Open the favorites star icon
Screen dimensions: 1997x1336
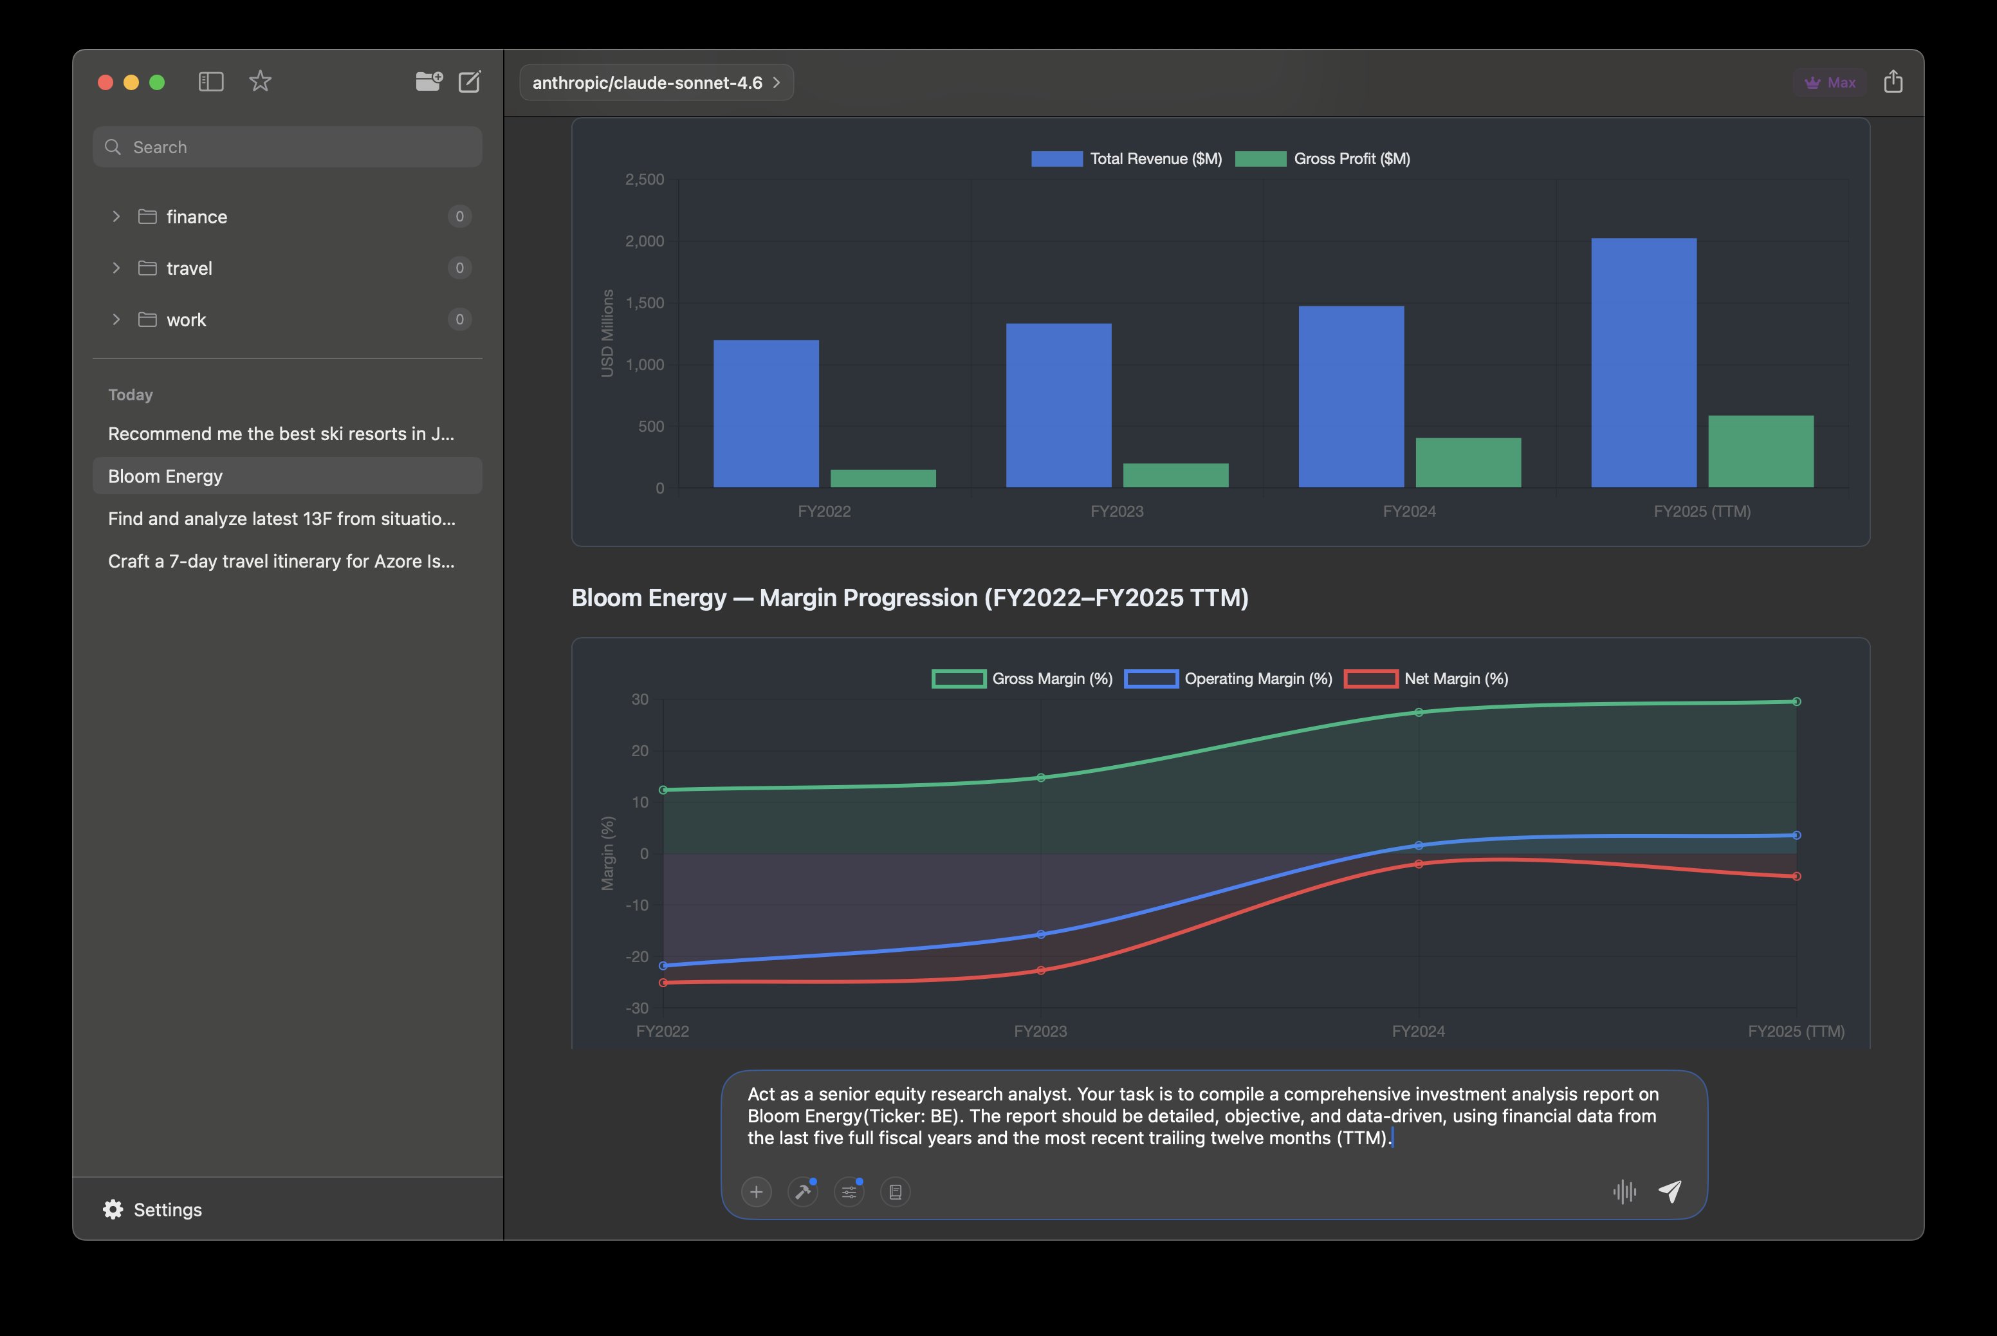click(x=260, y=81)
